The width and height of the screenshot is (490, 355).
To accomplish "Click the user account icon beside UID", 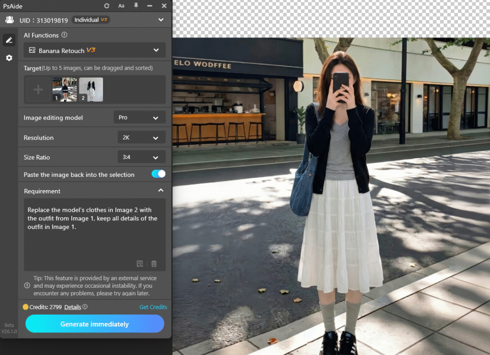I will coord(9,20).
